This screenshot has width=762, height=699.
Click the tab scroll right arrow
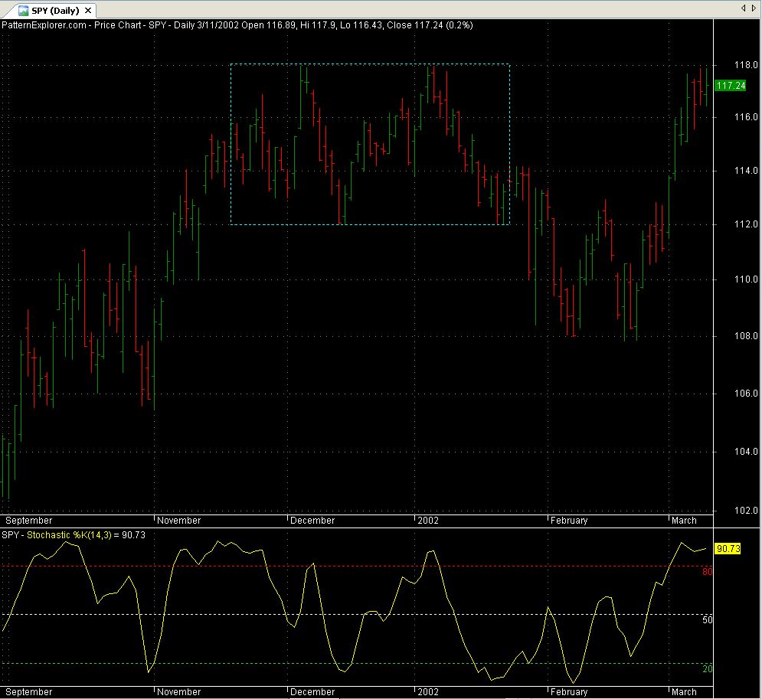pyautogui.click(x=754, y=8)
